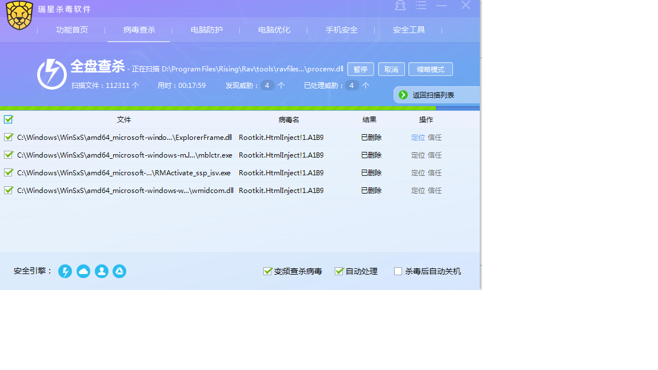Click 定位 link for mblctr.exe row
The height and width of the screenshot is (370, 658).
point(418,155)
